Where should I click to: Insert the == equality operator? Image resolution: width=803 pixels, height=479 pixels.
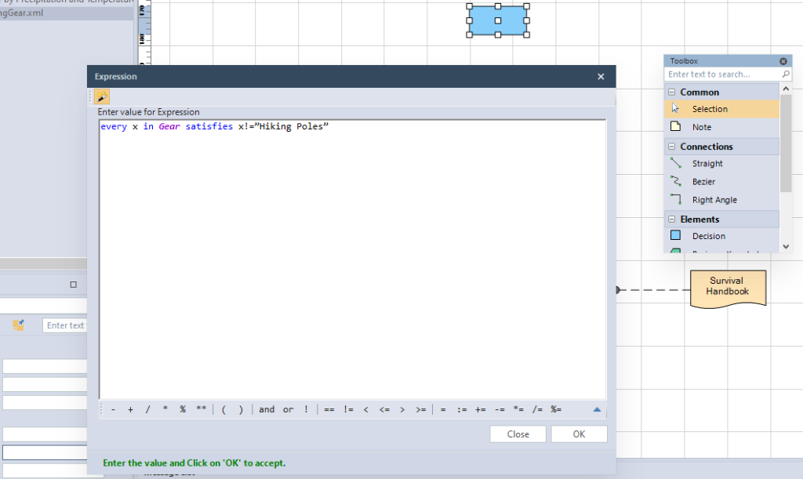point(329,409)
